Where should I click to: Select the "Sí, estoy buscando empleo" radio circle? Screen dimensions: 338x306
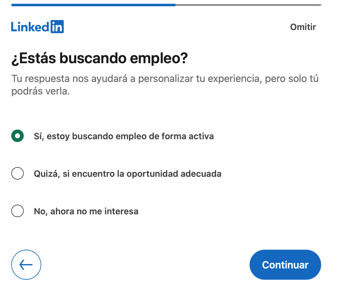(17, 136)
